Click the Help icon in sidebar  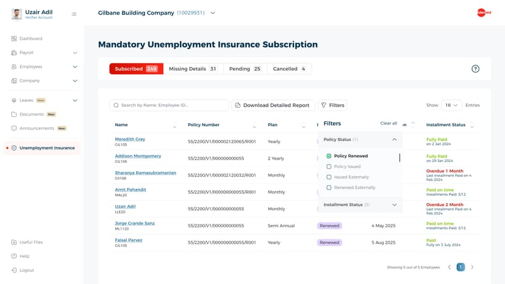(x=14, y=256)
